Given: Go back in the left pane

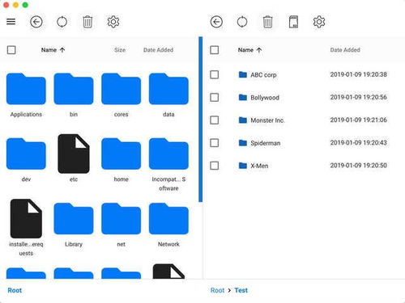Looking at the screenshot, I should [36, 22].
